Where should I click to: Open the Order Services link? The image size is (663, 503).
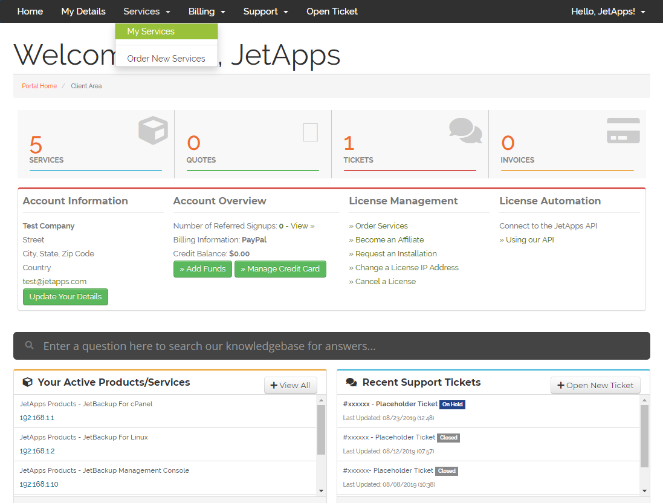point(378,226)
